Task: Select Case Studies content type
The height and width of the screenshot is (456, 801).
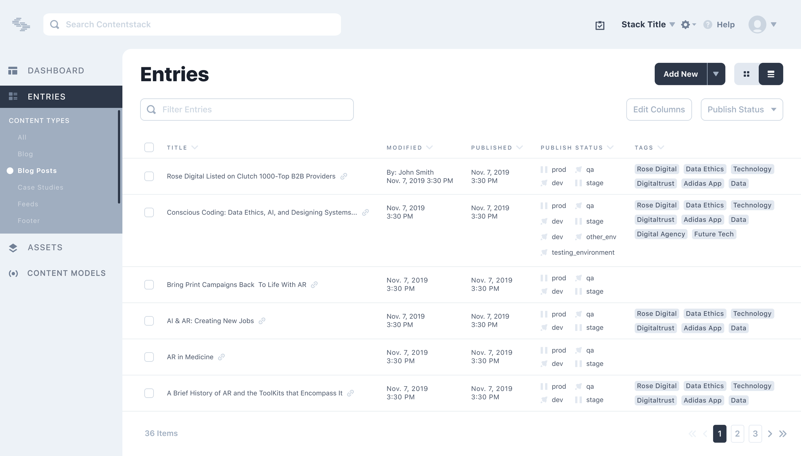Action: pos(40,187)
